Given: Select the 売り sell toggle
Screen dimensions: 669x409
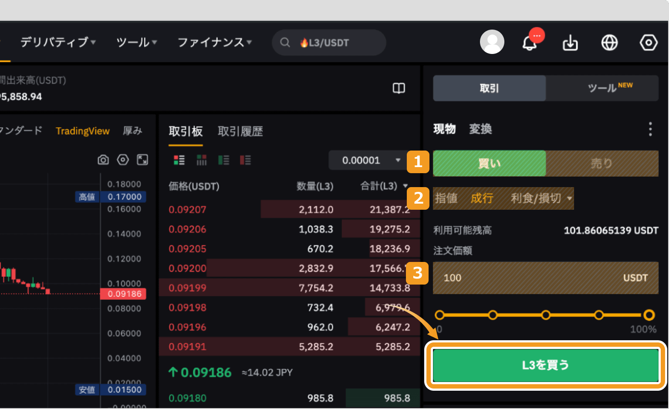Looking at the screenshot, I should (602, 164).
